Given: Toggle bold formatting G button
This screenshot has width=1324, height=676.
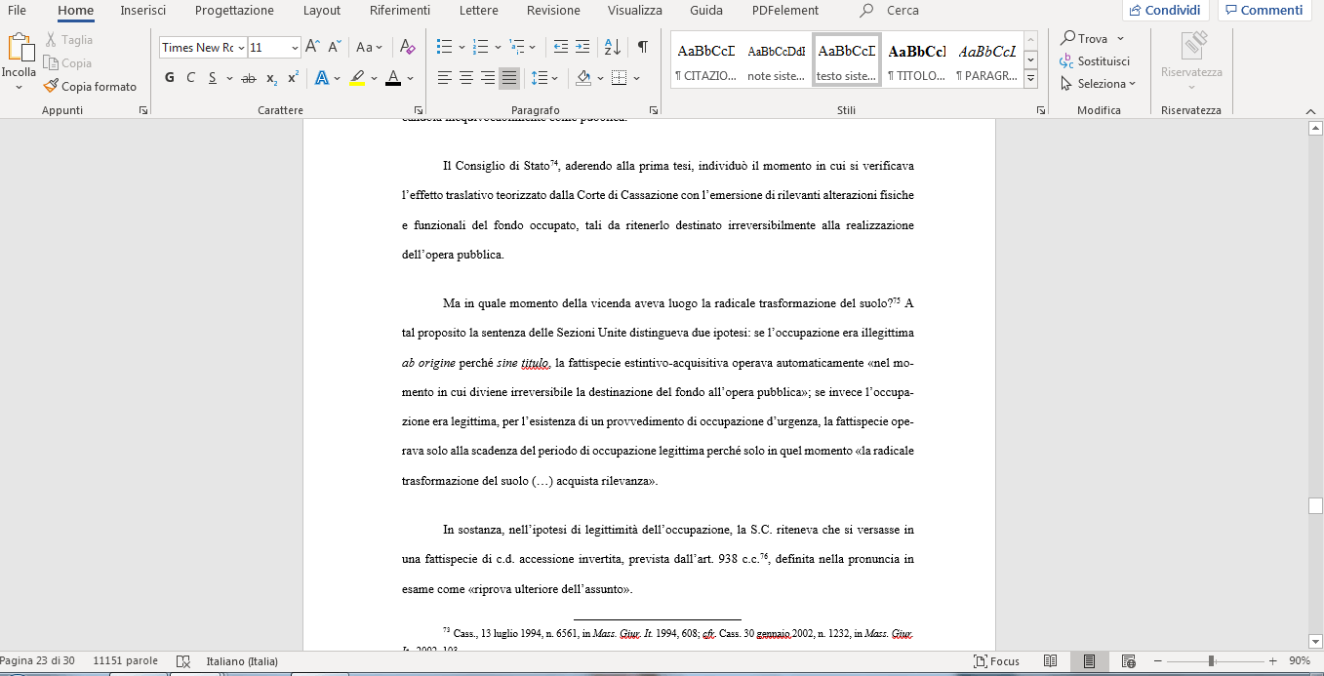Looking at the screenshot, I should [169, 78].
